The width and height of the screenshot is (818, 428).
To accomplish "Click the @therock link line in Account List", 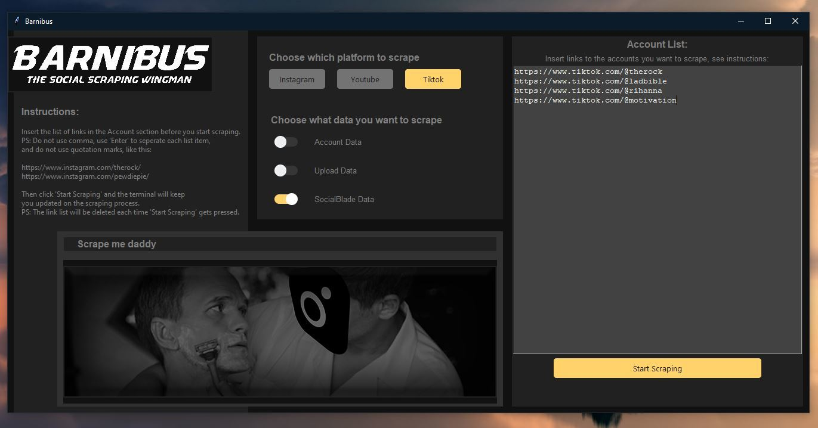I will [588, 72].
